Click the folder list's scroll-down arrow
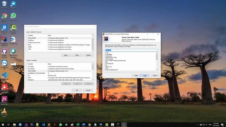The image size is (226, 127). tap(157, 70)
